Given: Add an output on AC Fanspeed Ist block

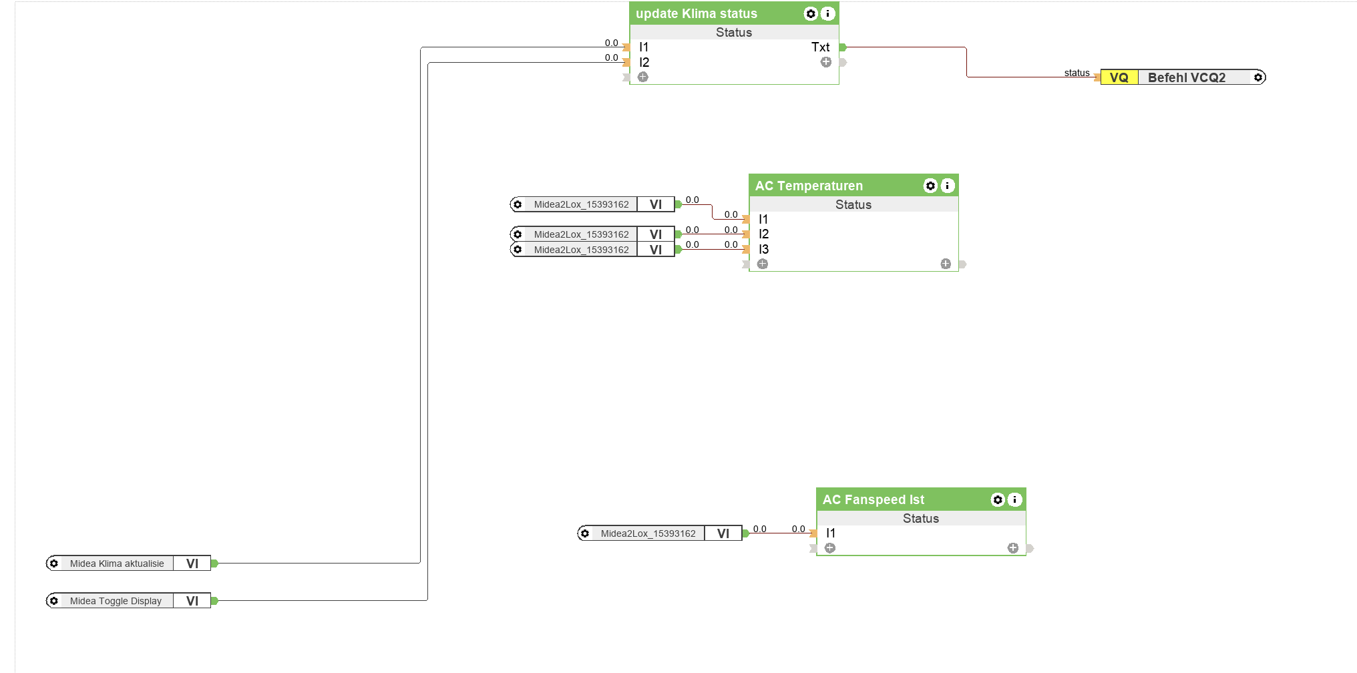Looking at the screenshot, I should tap(1013, 548).
